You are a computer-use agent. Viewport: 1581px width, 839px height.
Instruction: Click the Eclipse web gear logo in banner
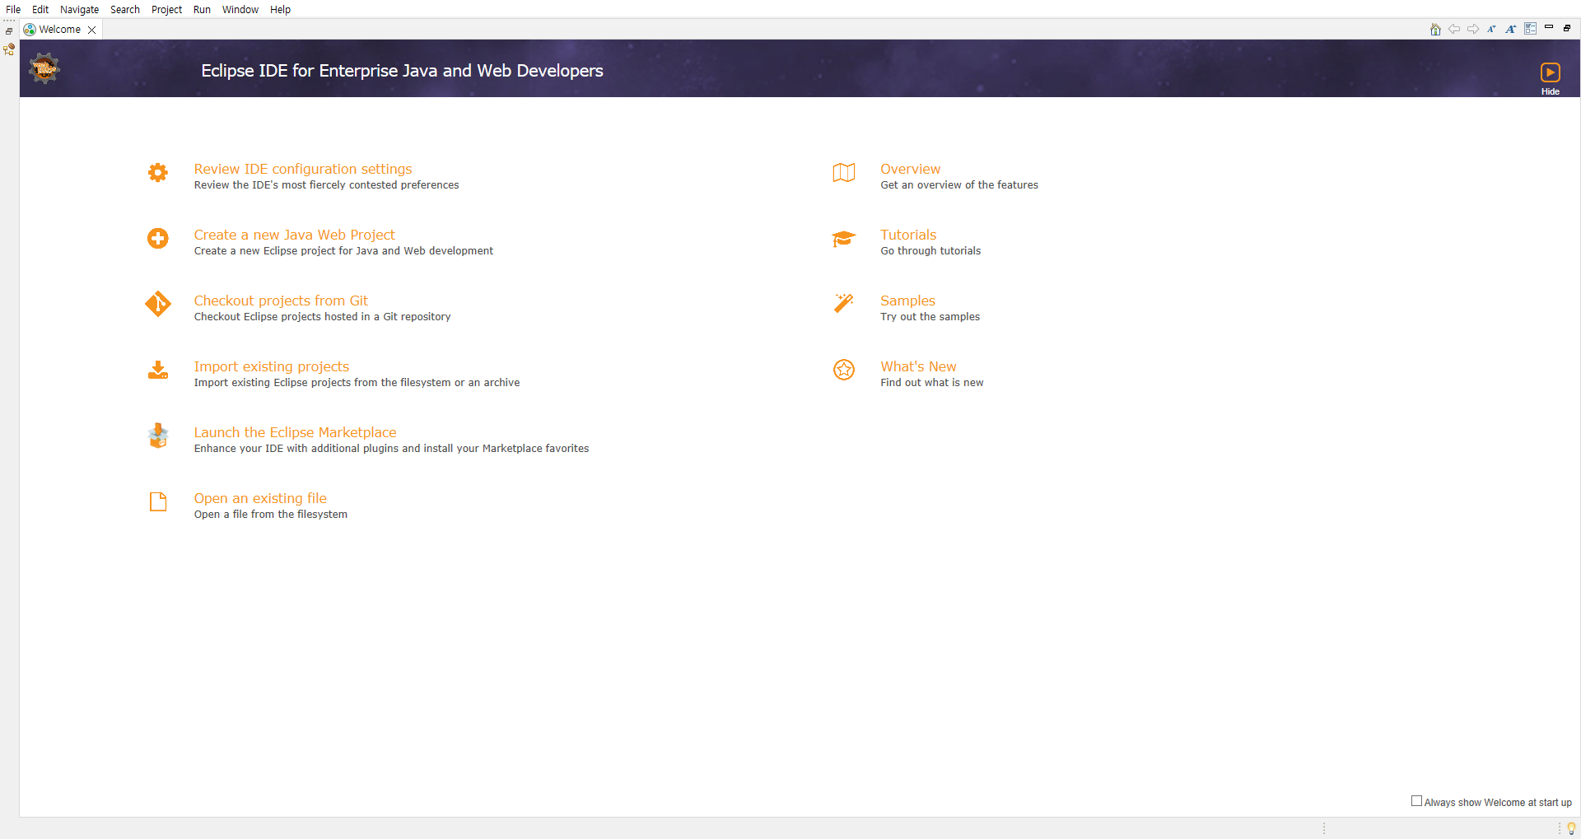coord(44,68)
